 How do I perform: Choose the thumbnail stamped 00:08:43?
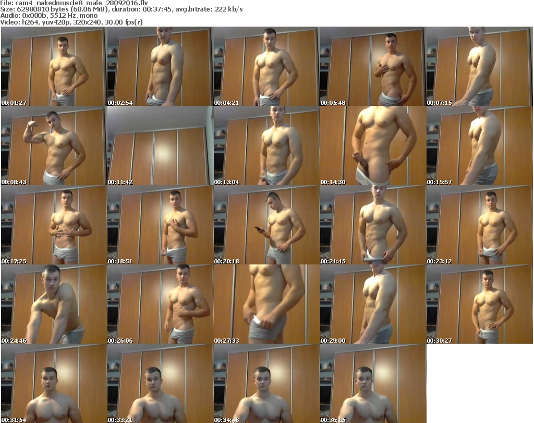[x=54, y=146]
